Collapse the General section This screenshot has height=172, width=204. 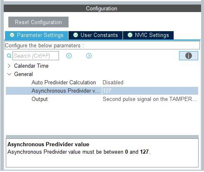pyautogui.click(x=9, y=74)
